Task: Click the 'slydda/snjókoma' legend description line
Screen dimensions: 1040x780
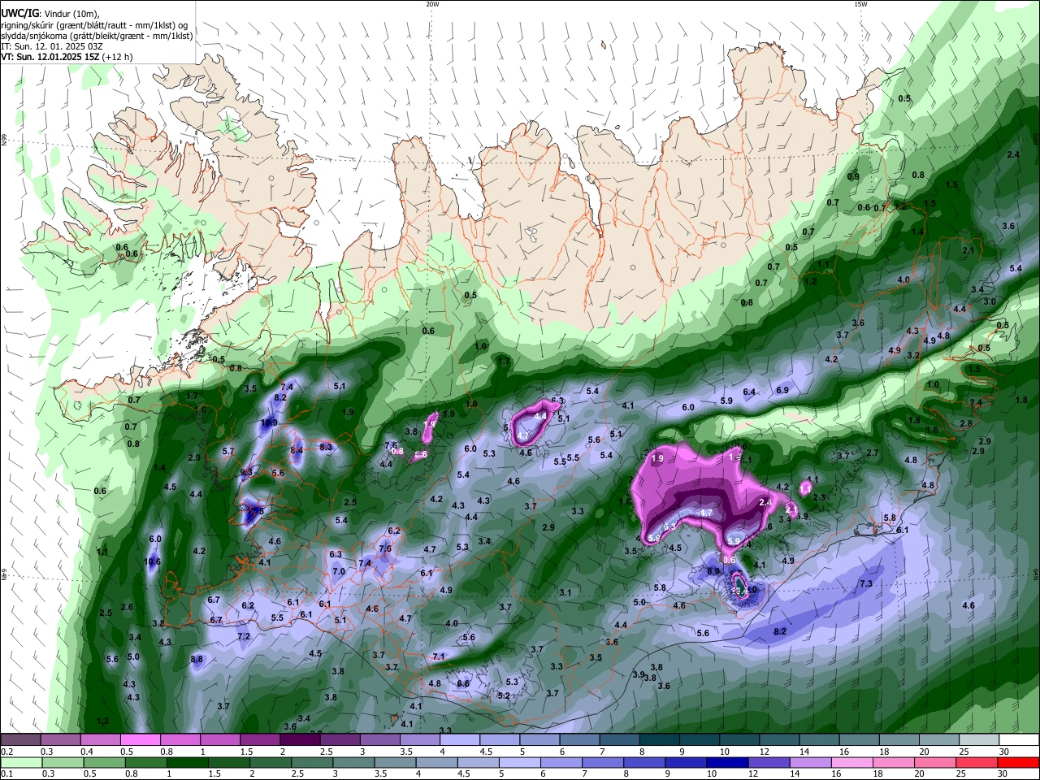Action: [97, 36]
